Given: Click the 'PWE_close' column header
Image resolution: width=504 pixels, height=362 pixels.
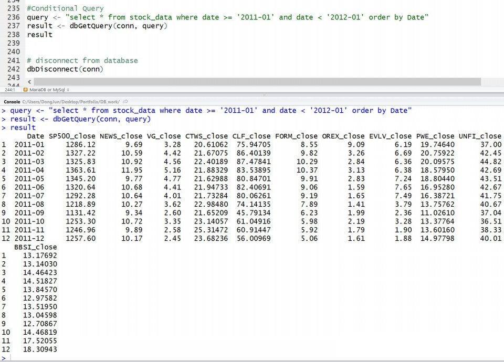Looking at the screenshot, I should [x=435, y=136].
